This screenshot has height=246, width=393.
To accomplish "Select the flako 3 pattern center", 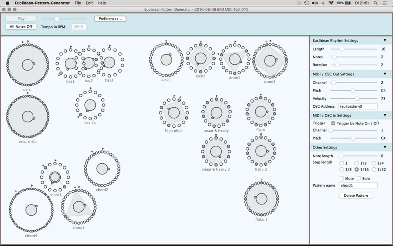I will 261,199.
